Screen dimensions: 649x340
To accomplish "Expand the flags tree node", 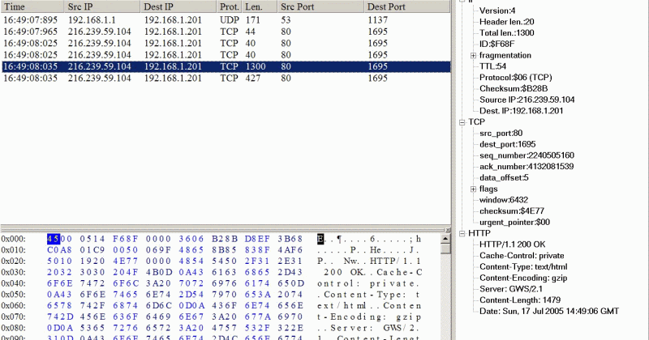I will click(x=473, y=189).
